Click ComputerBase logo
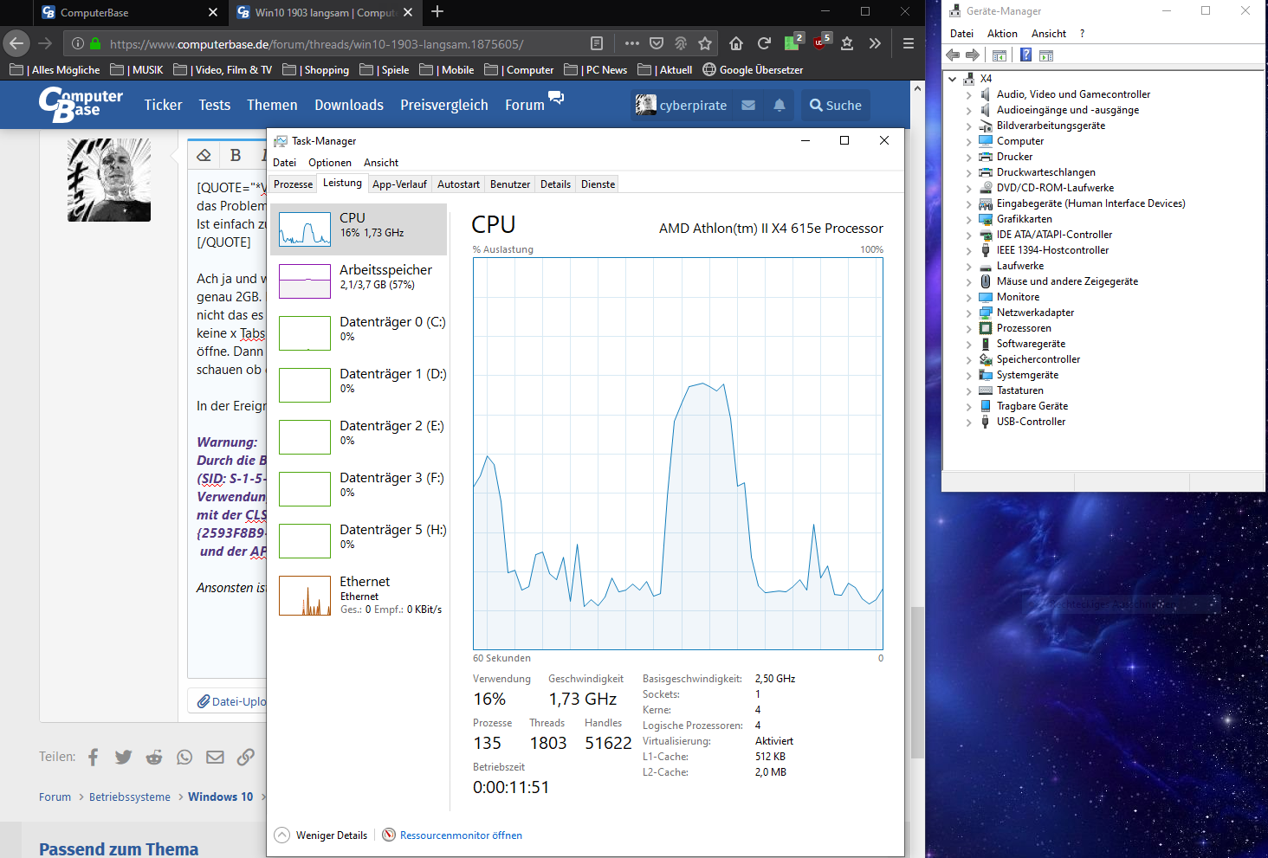Viewport: 1268px width, 858px height. pos(81,105)
